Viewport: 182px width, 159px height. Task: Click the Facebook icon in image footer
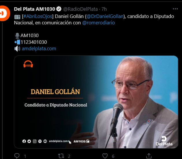[x=24, y=141]
